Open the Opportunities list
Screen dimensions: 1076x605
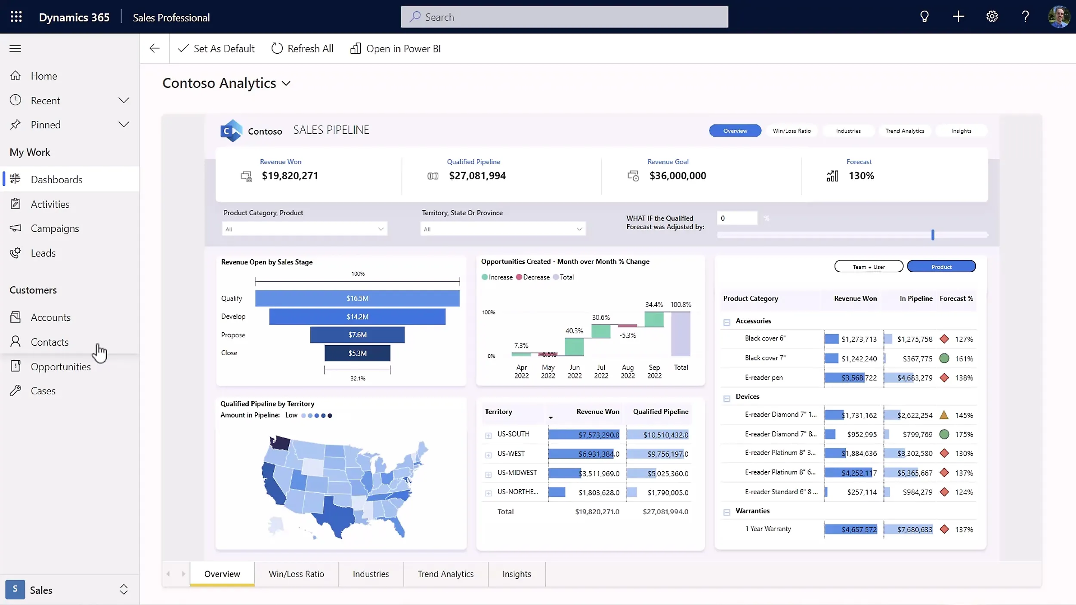(61, 366)
